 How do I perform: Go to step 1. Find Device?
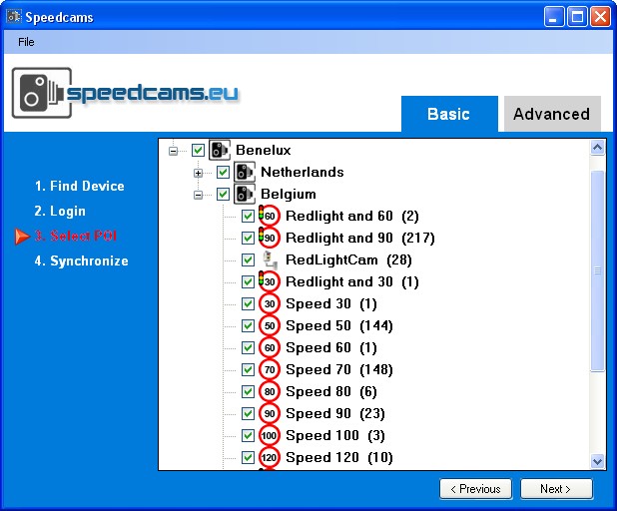point(80,186)
